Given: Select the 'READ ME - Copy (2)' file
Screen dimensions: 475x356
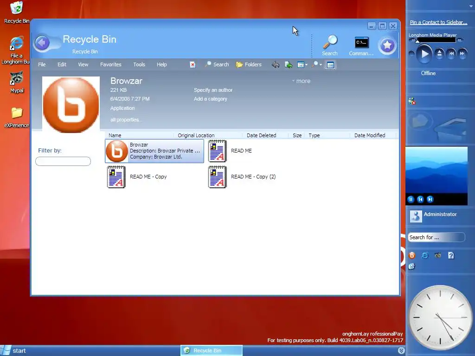Looking at the screenshot, I should tap(242, 177).
